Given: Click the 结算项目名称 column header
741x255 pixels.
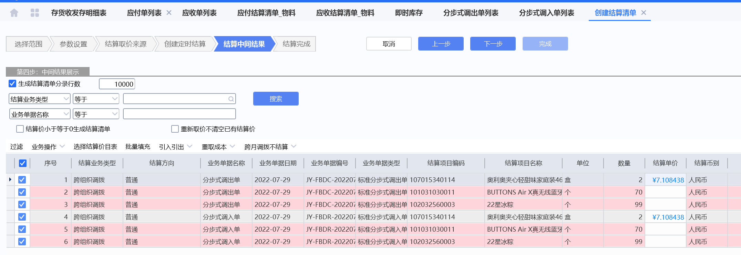Looking at the screenshot, I should (x=523, y=163).
